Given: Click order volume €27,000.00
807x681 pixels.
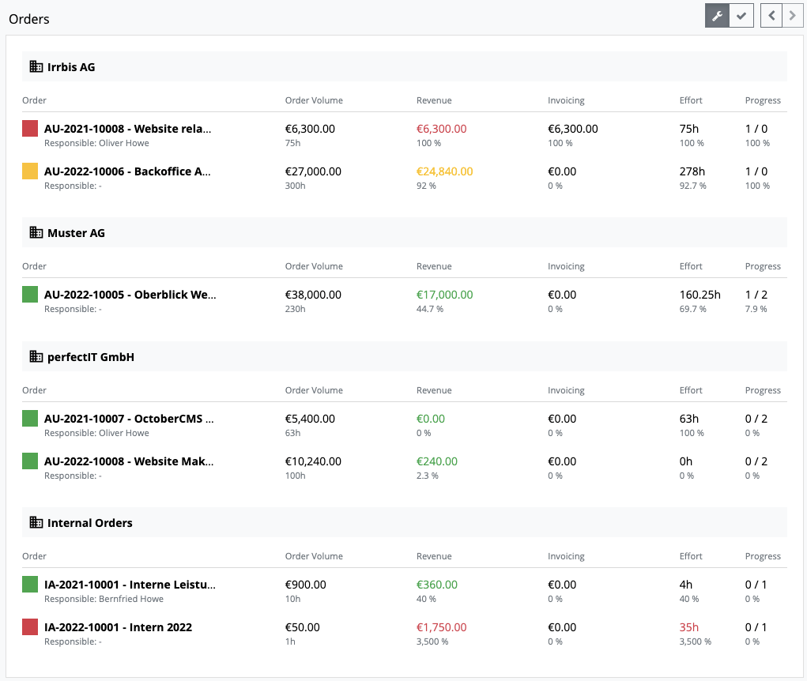Looking at the screenshot, I should pyautogui.click(x=314, y=171).
